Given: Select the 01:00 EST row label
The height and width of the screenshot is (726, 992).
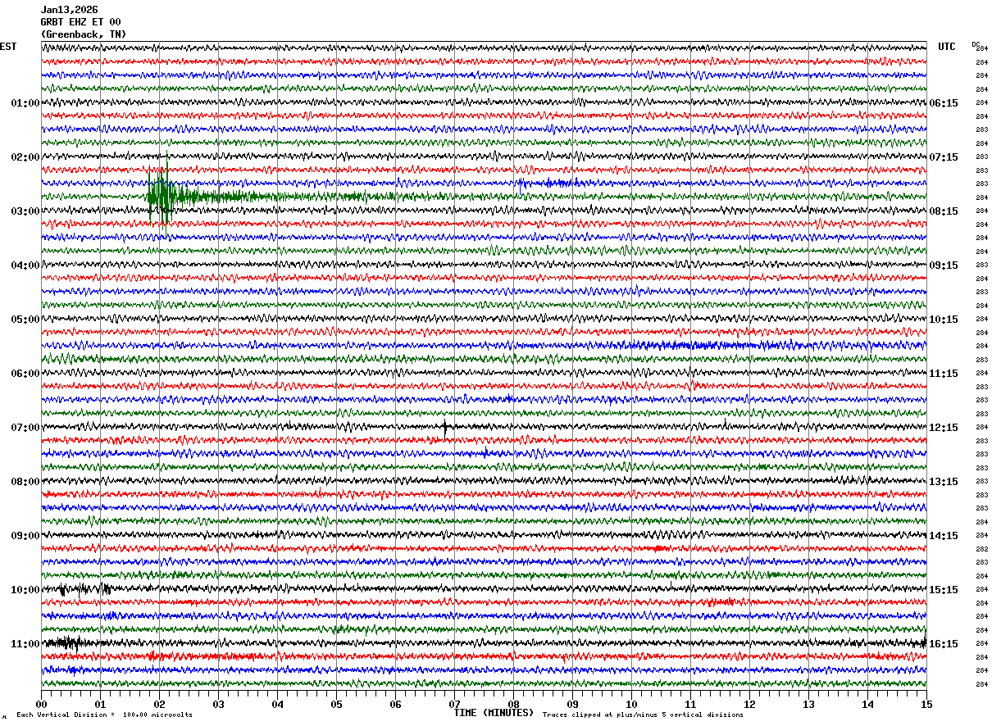Looking at the screenshot, I should tap(25, 103).
